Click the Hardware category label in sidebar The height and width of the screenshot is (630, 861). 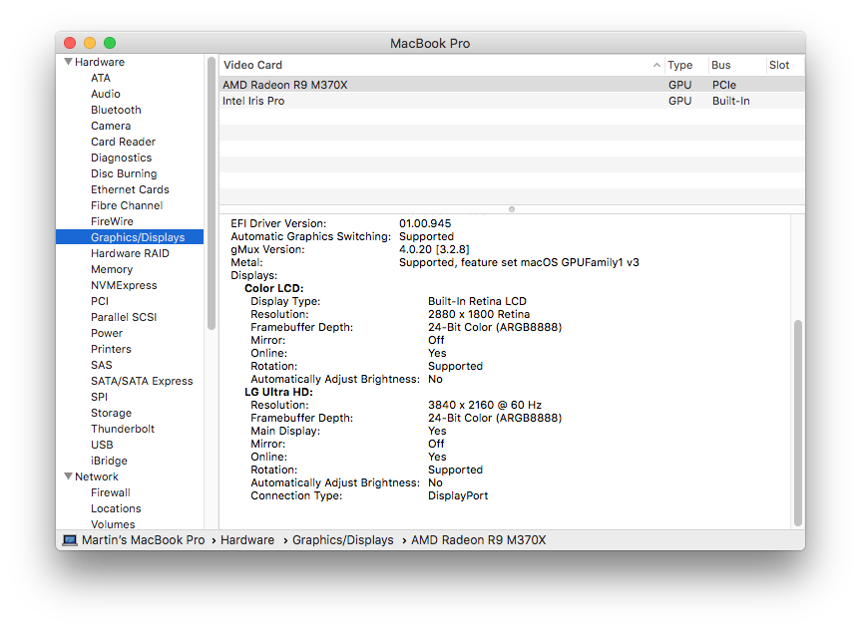click(100, 62)
